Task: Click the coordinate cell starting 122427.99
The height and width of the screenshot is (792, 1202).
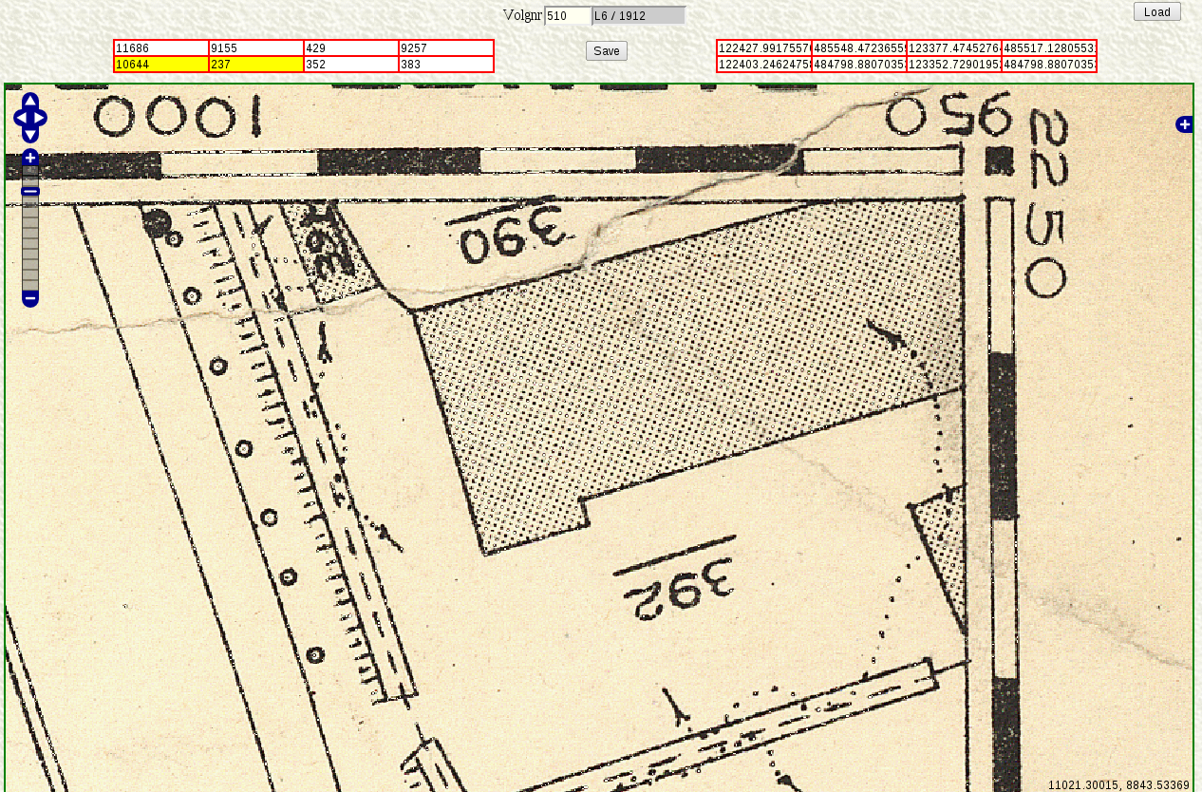Action: [764, 48]
